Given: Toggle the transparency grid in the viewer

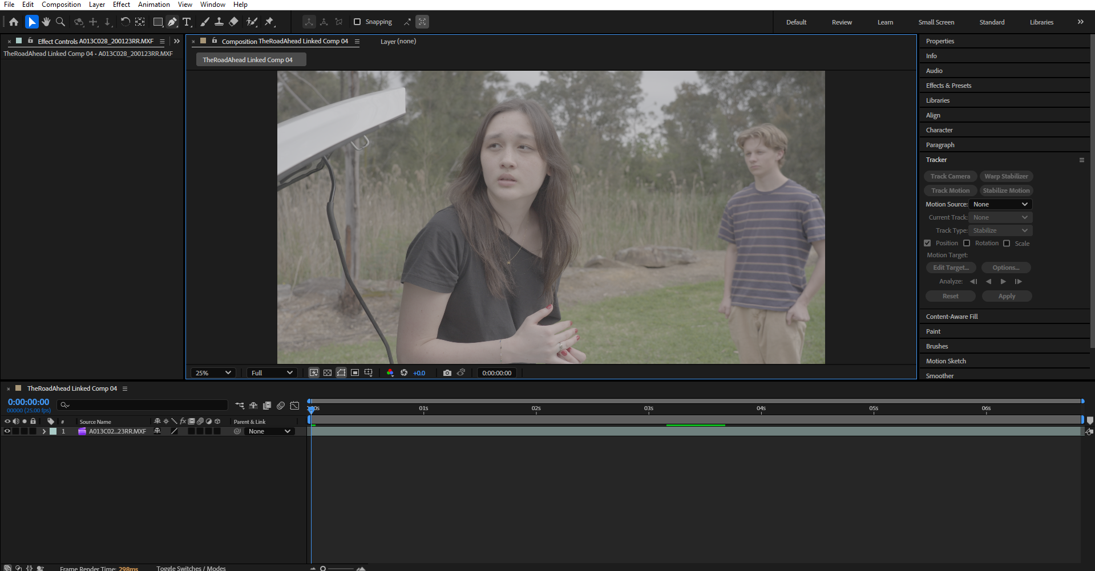Looking at the screenshot, I should (328, 372).
